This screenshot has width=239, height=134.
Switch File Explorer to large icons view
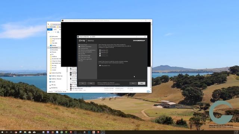click(x=150, y=91)
